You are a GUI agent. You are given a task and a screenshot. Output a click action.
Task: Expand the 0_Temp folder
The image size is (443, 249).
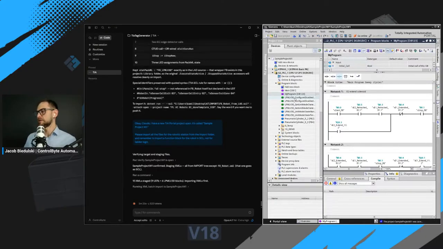point(279,126)
